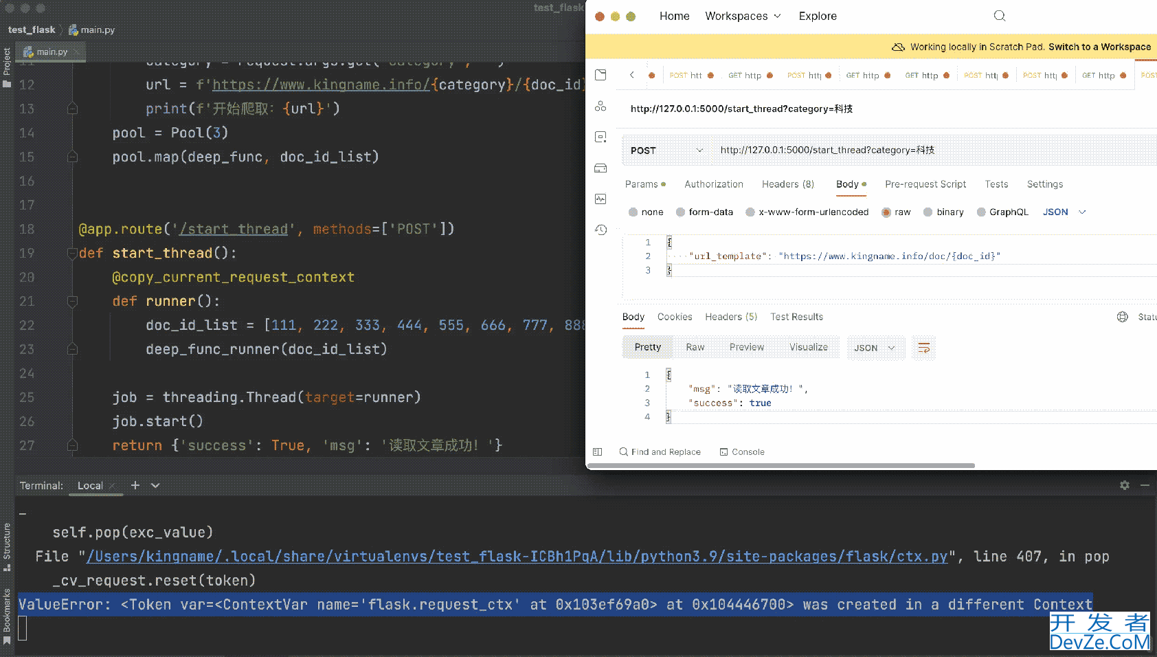Screen dimensions: 1157x657
Task: Open the Bookmarks tool window stripe
Action: point(7,616)
